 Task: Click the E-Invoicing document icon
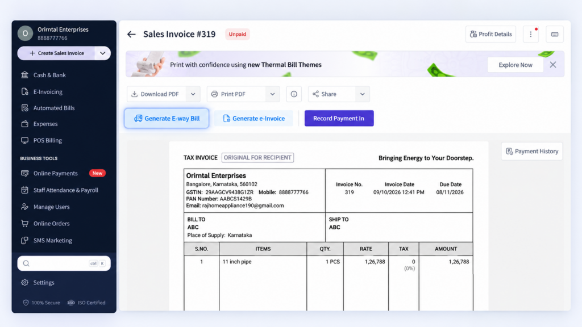(25, 91)
